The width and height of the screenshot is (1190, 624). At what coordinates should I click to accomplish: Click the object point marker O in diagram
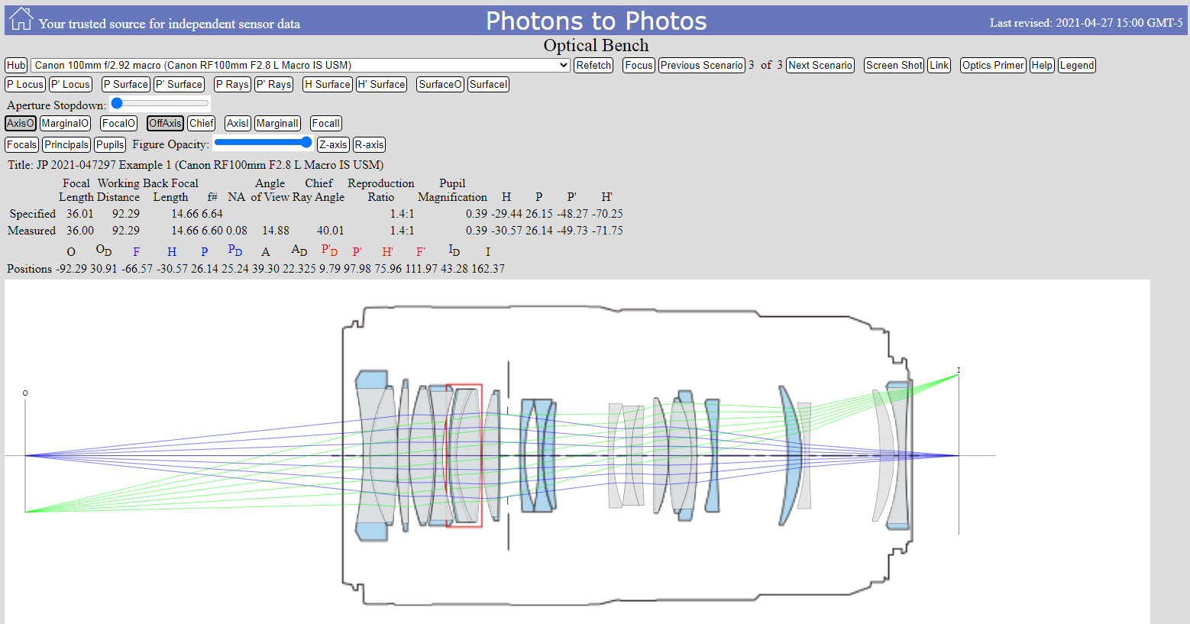click(x=25, y=393)
